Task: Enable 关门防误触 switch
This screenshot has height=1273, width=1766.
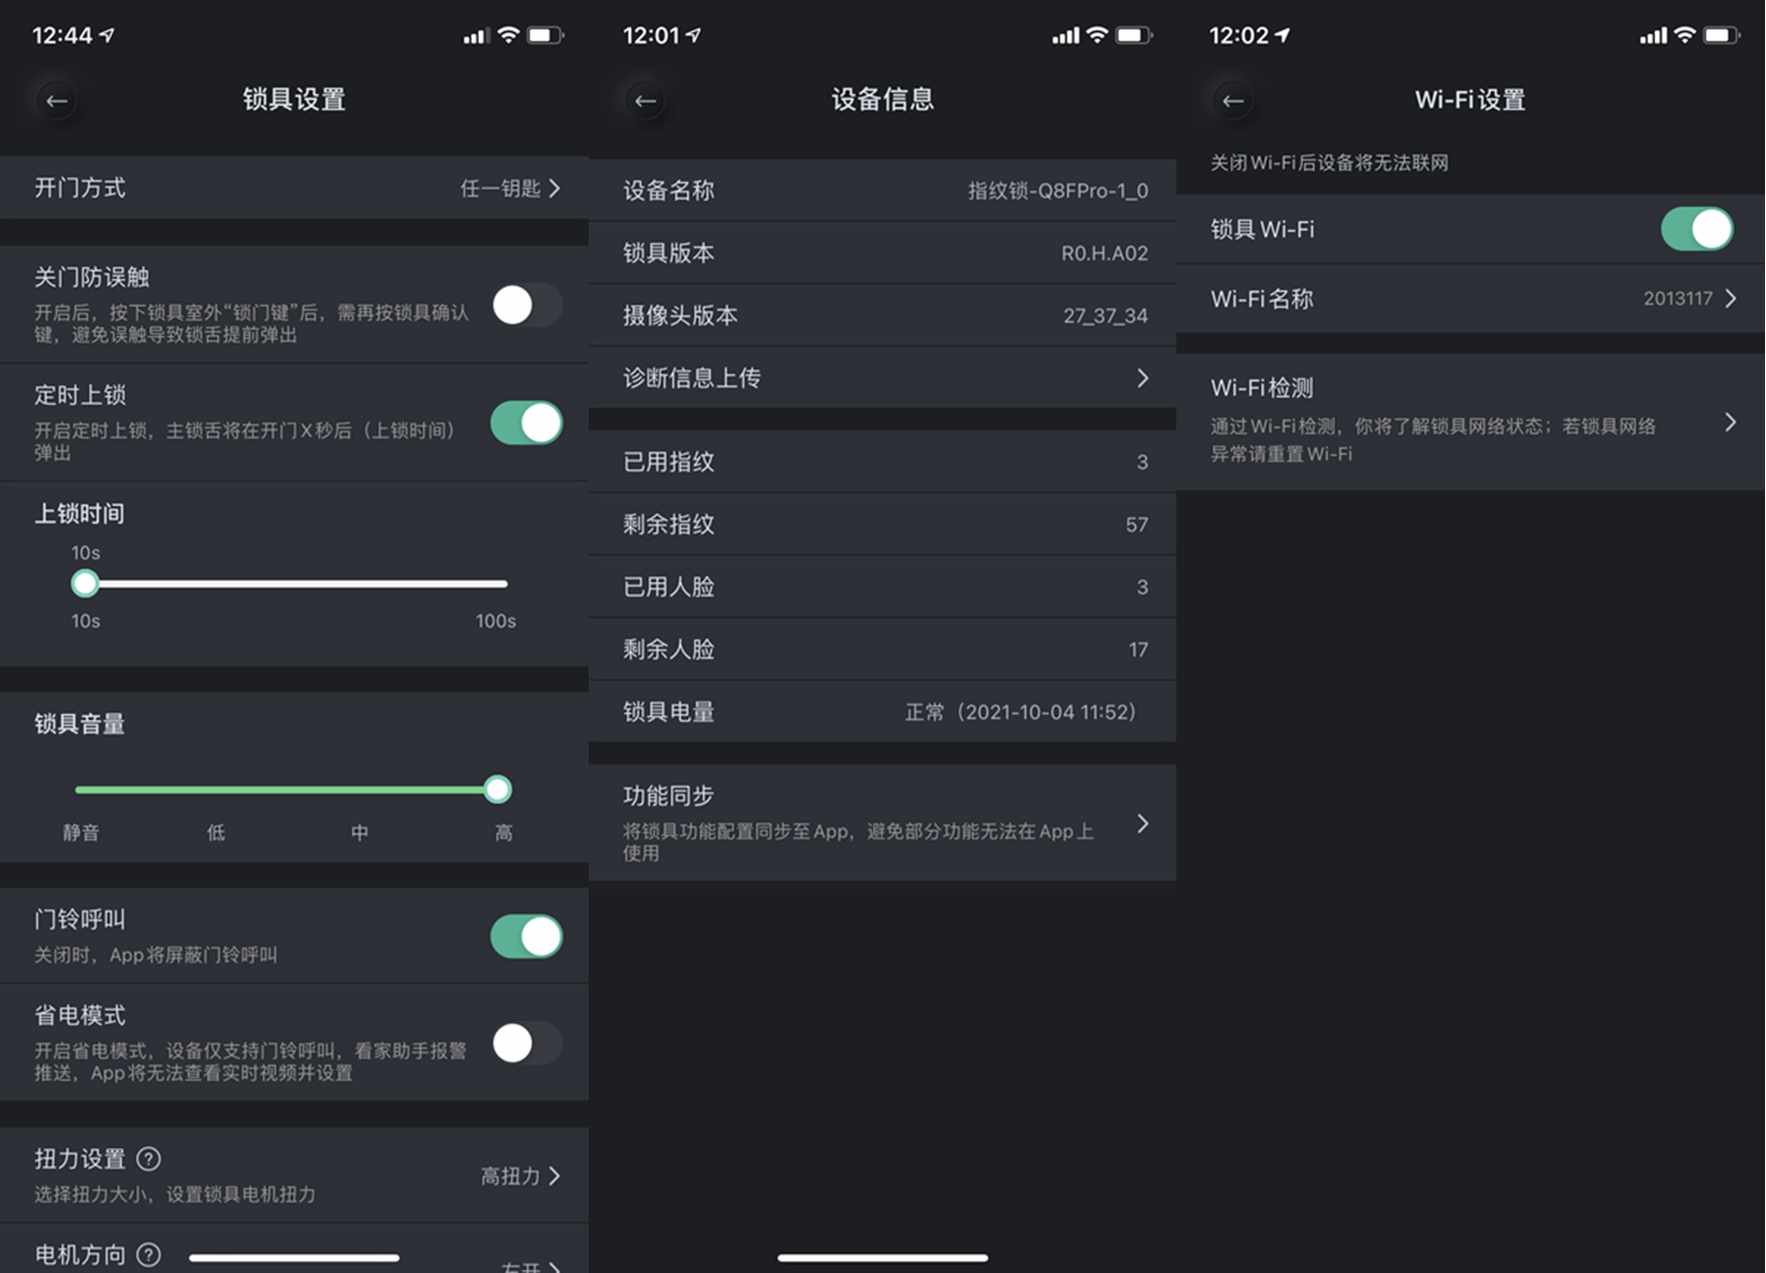Action: (x=527, y=305)
